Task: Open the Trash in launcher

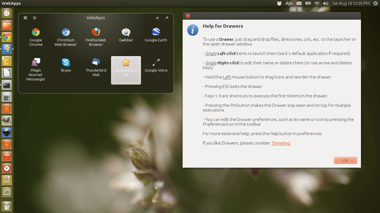Action: click(x=7, y=206)
